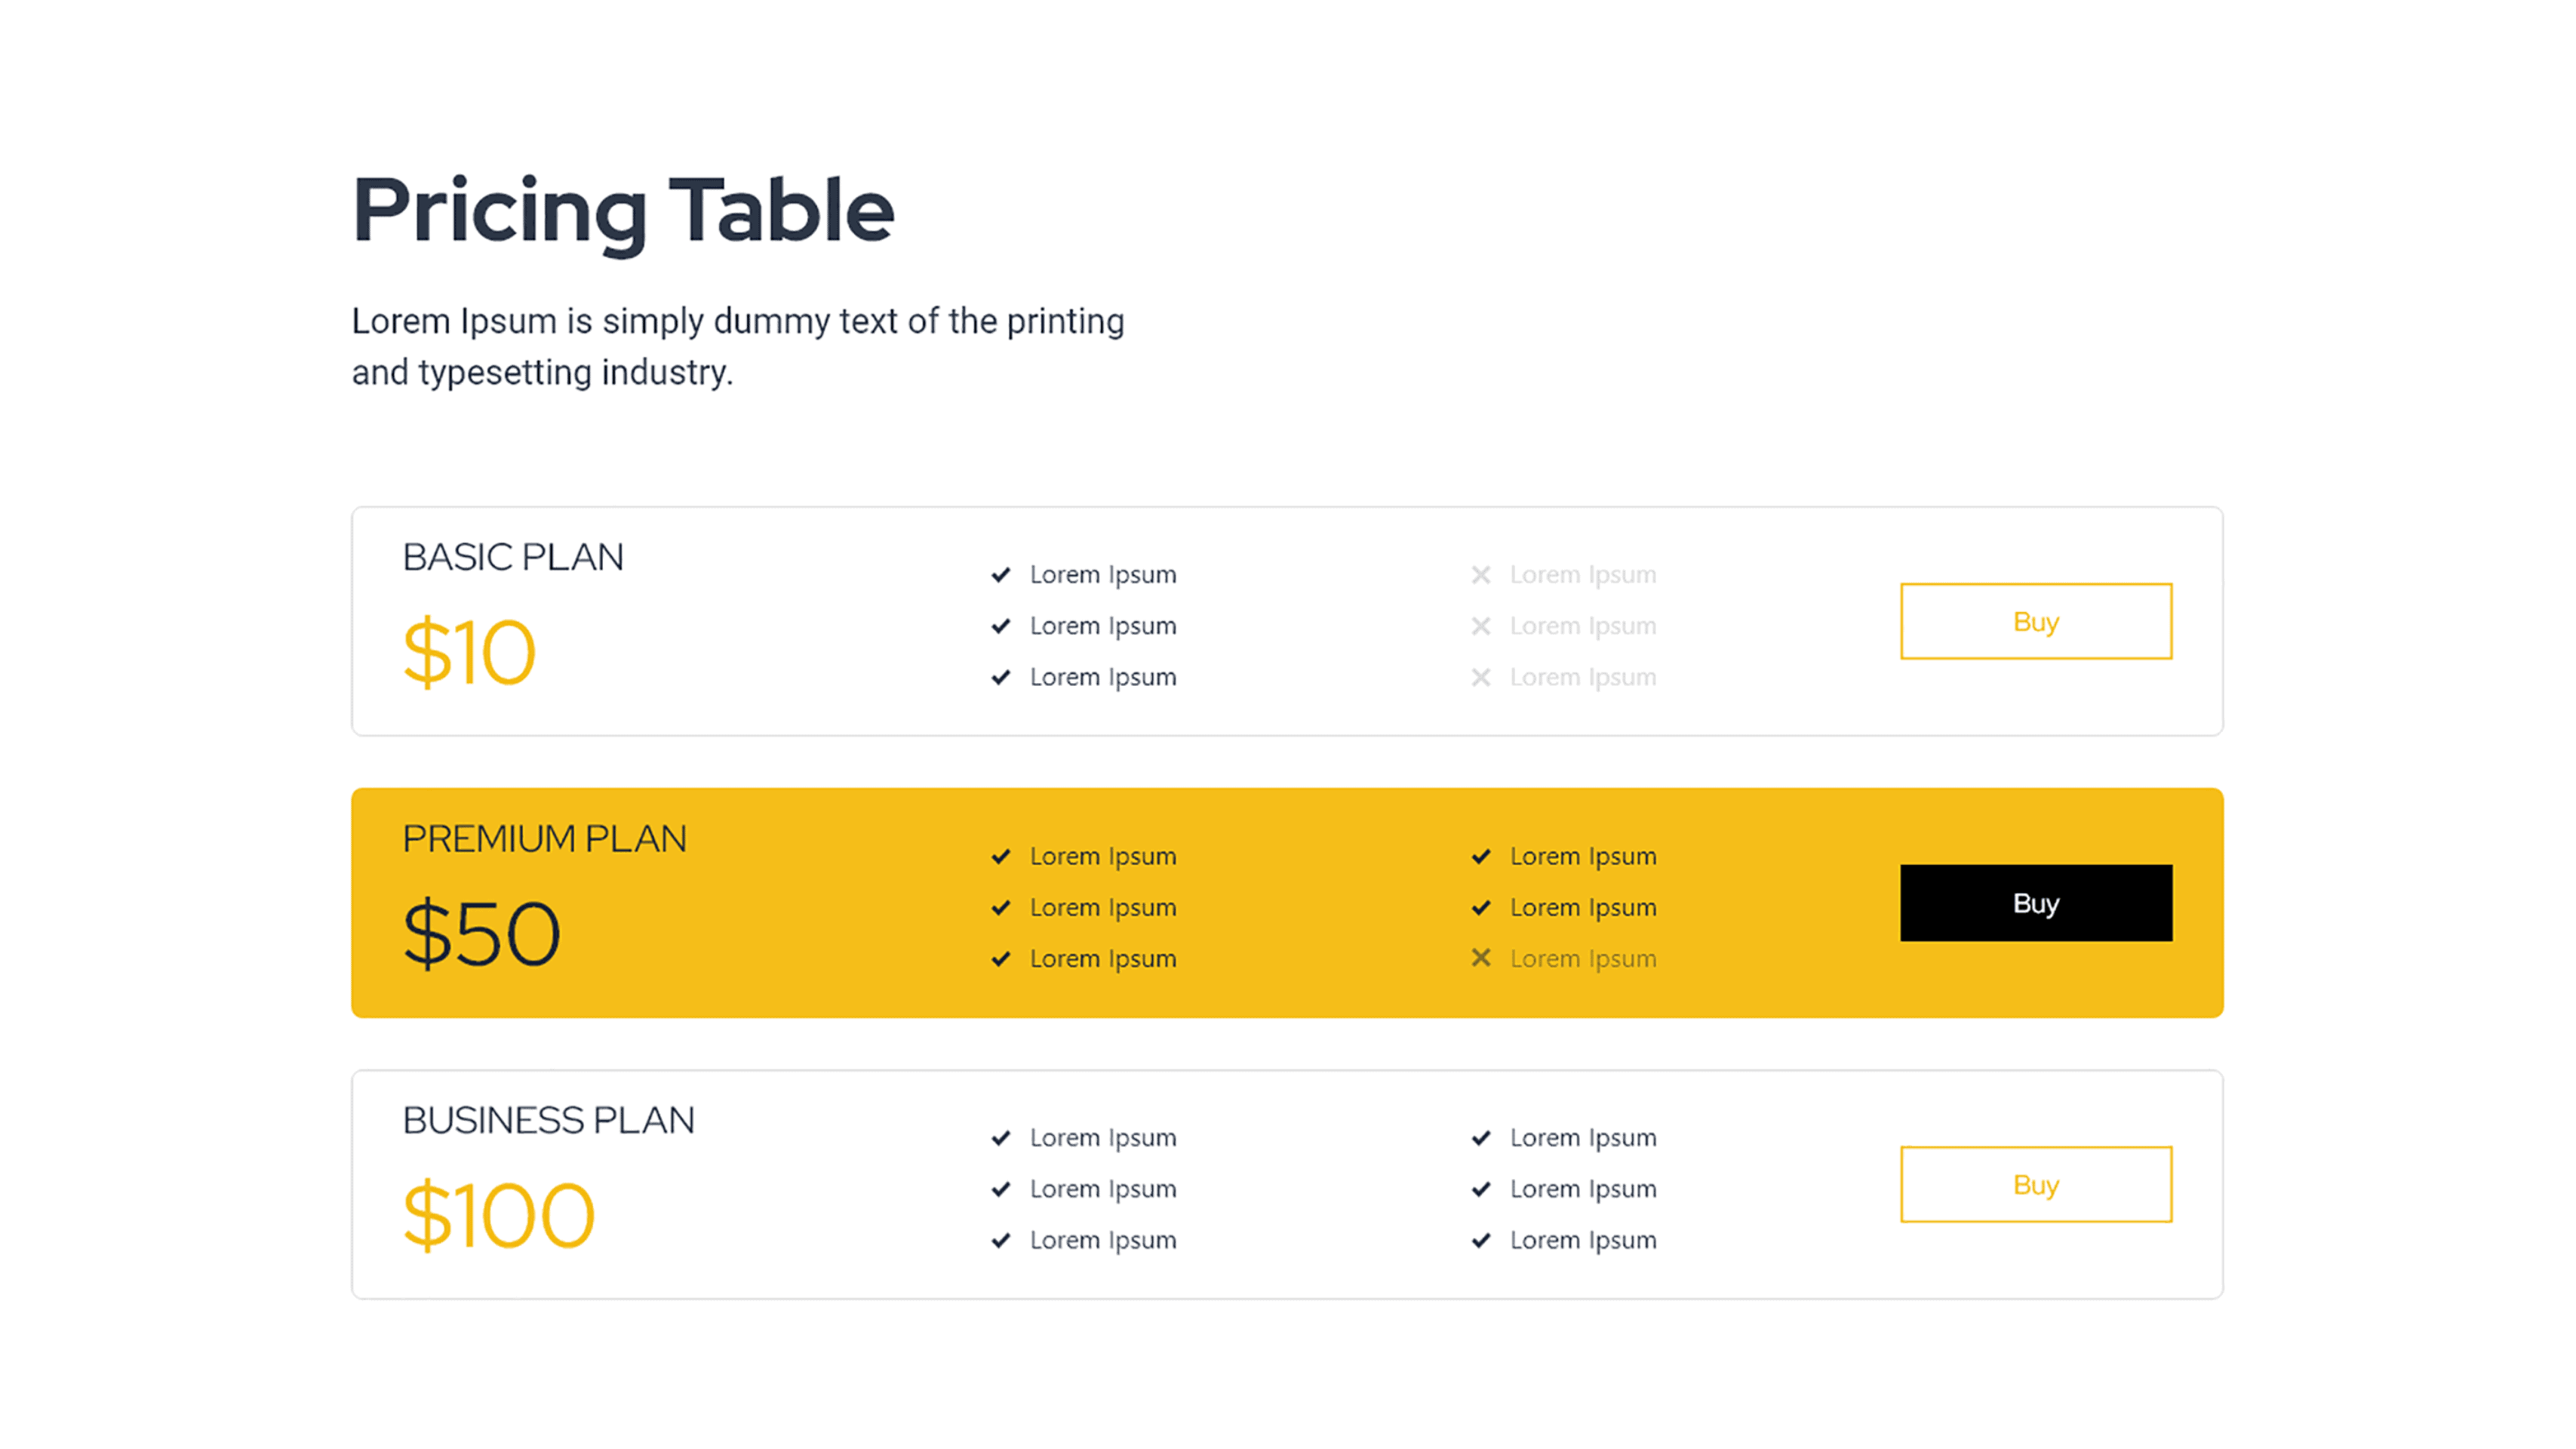Click top checkmark in Premium Plan's right feature column
The width and height of the screenshot is (2576, 1449).
[1481, 856]
